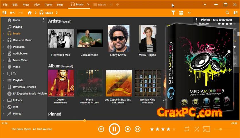Open the Jack Johnson artist thumbnail
The image size is (240, 138).
coord(90,38)
